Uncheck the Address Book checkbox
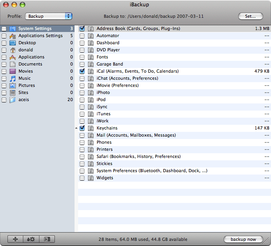271x246 pixels. pos(82,28)
